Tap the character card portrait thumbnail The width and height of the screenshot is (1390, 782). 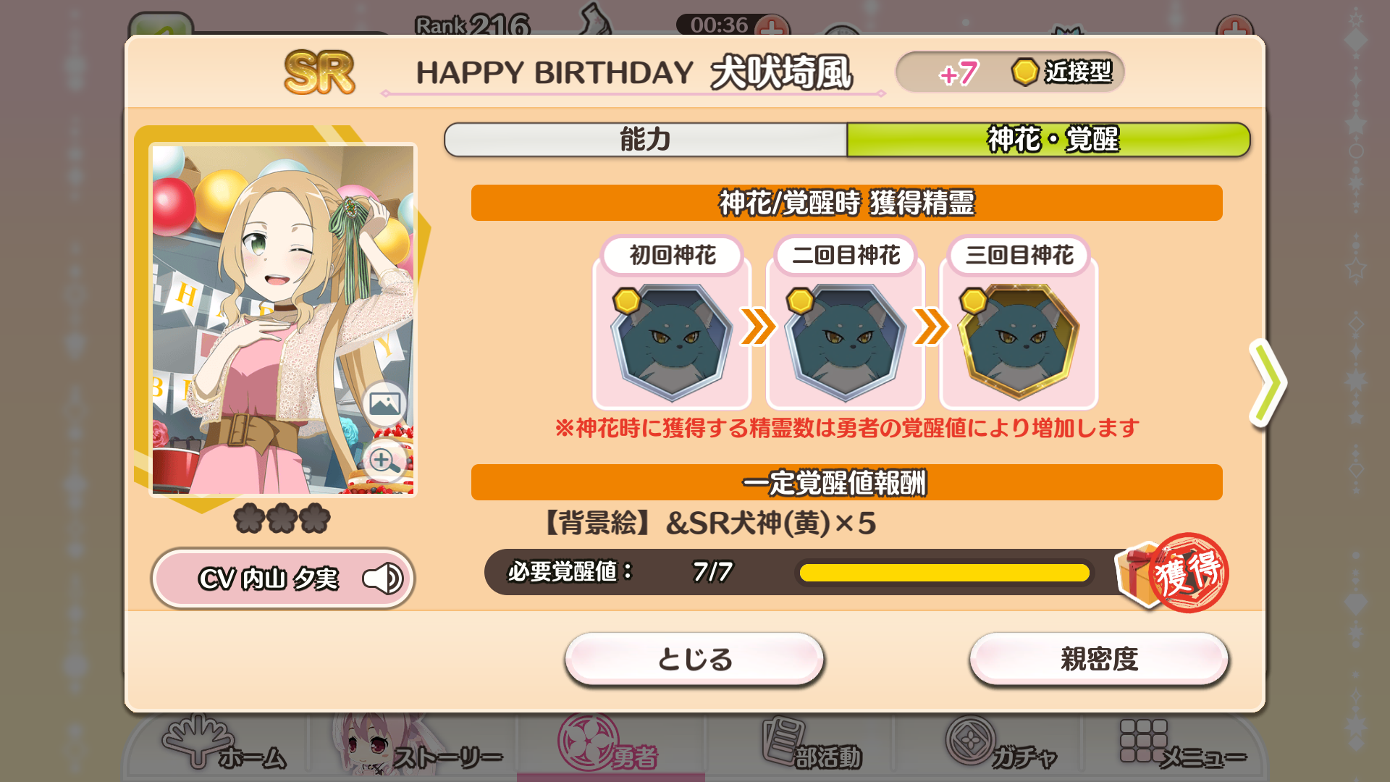click(x=283, y=320)
